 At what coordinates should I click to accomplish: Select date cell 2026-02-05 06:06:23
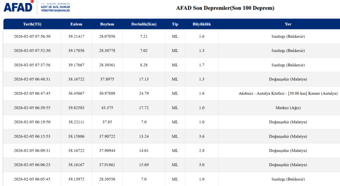point(32,165)
